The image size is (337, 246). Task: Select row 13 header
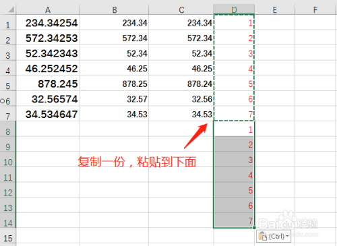click(x=8, y=206)
